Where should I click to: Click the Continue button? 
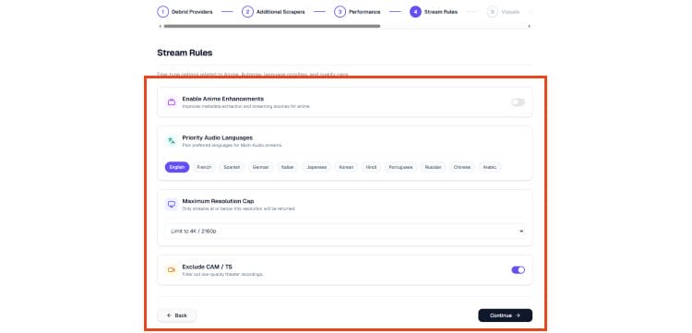506,315
